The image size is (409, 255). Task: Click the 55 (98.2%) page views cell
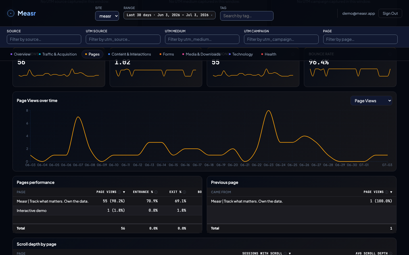pyautogui.click(x=114, y=201)
